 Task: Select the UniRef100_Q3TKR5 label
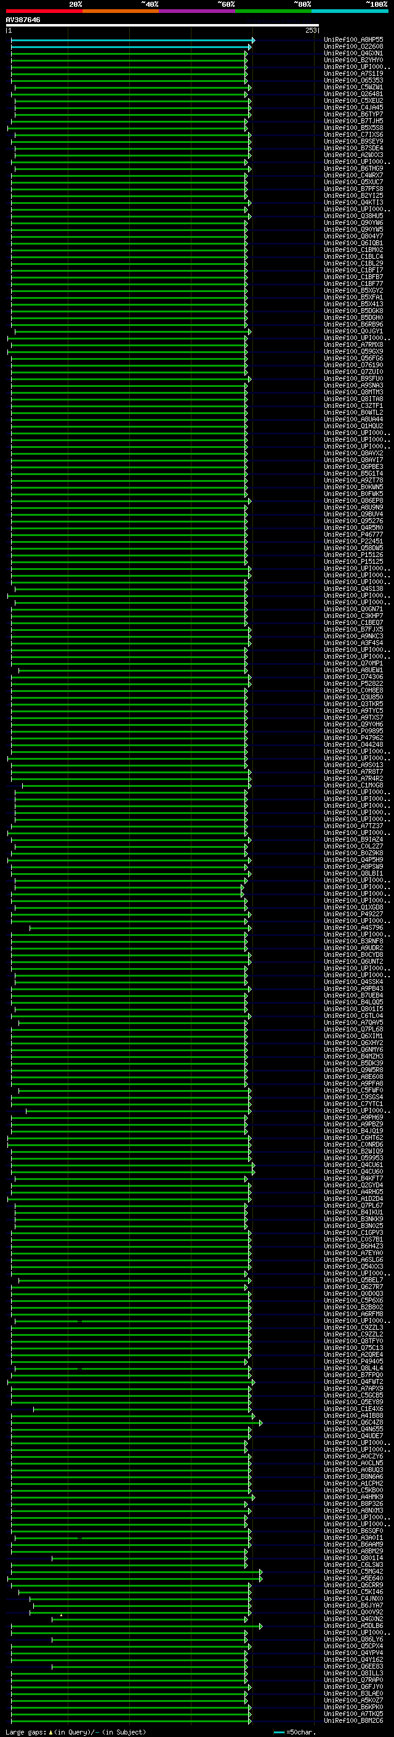pyautogui.click(x=353, y=703)
